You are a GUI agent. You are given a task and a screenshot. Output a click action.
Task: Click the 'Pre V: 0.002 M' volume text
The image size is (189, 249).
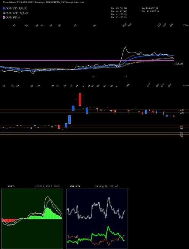(x=150, y=11)
